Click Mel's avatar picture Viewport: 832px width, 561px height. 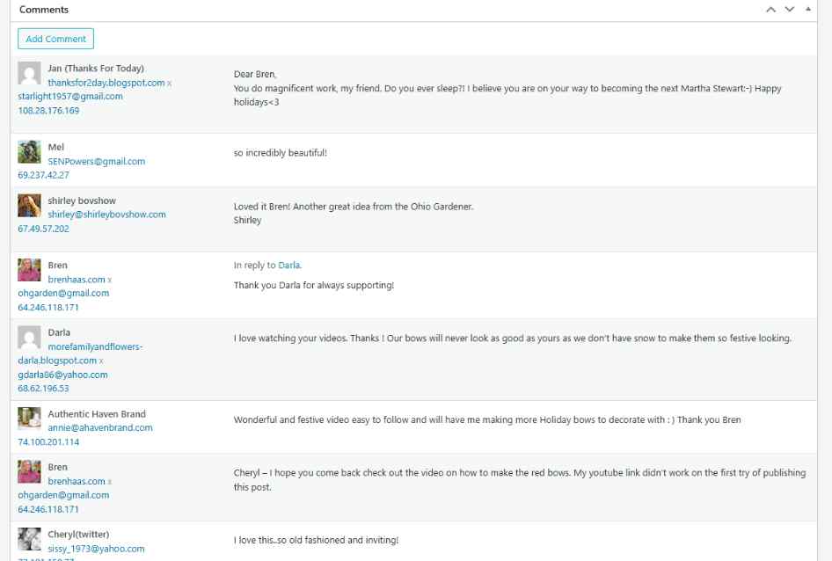coord(29,152)
